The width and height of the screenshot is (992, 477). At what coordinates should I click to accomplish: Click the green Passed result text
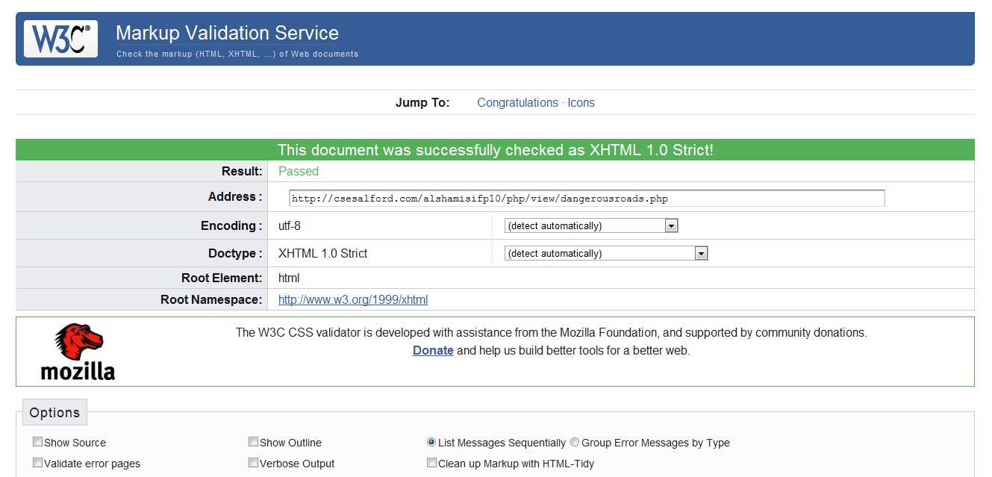pos(299,172)
